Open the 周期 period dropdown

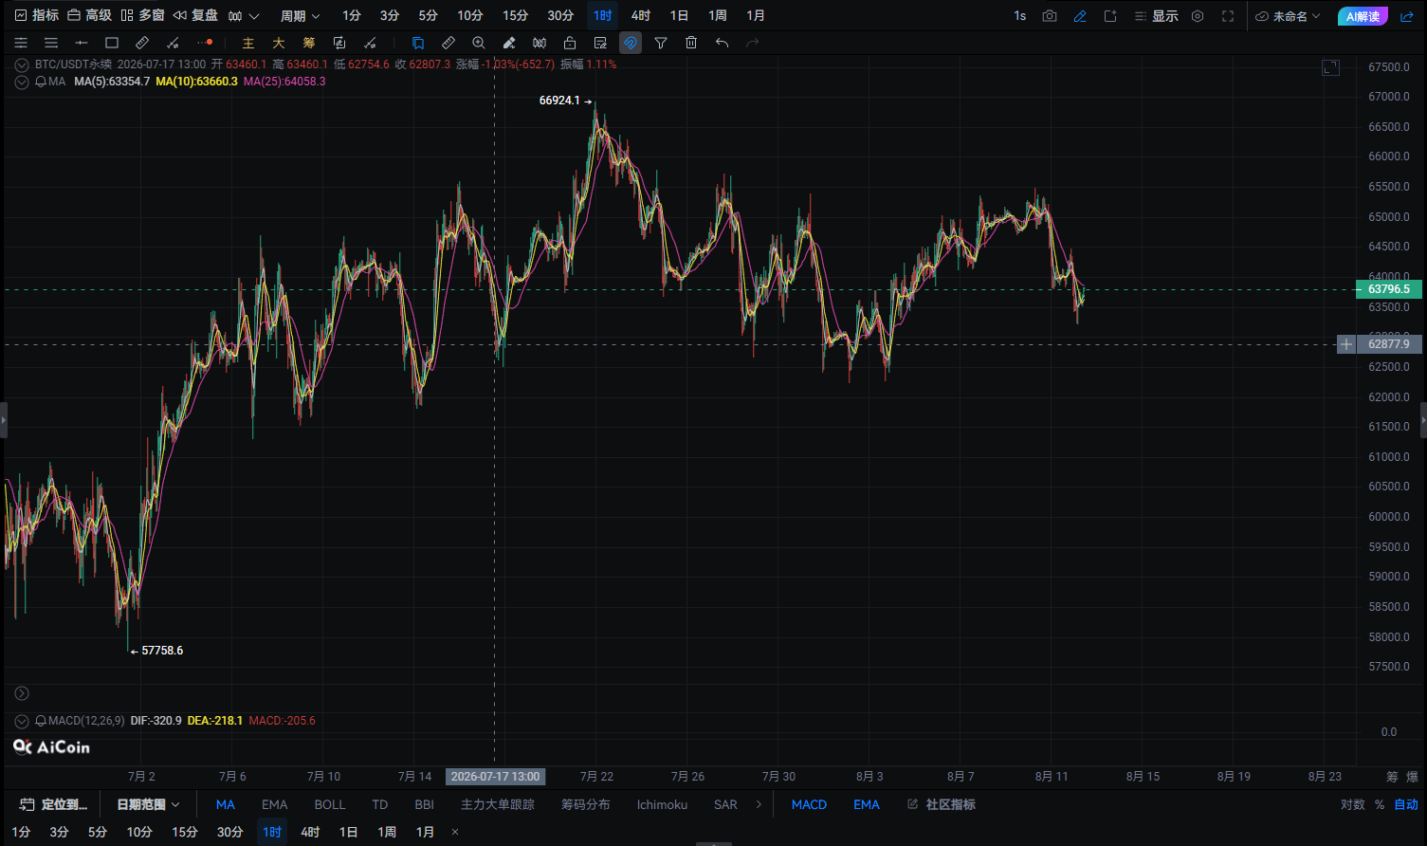[x=300, y=16]
